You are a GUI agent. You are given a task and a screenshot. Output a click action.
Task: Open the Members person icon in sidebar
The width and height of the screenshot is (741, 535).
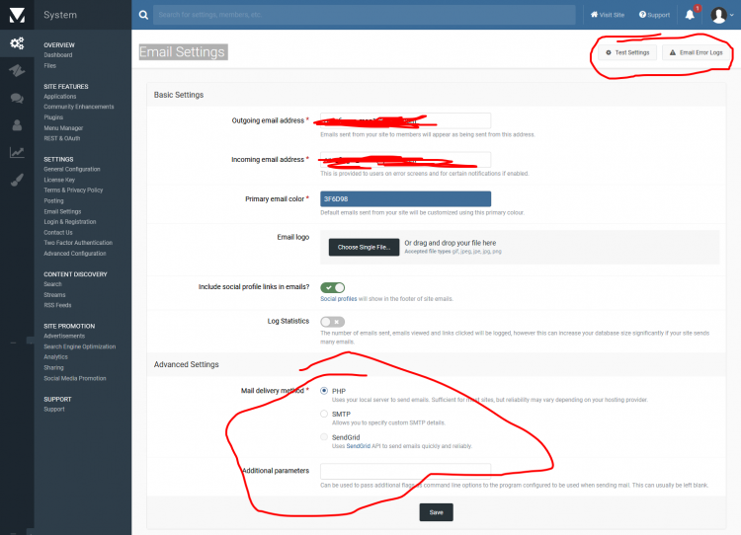coord(17,124)
